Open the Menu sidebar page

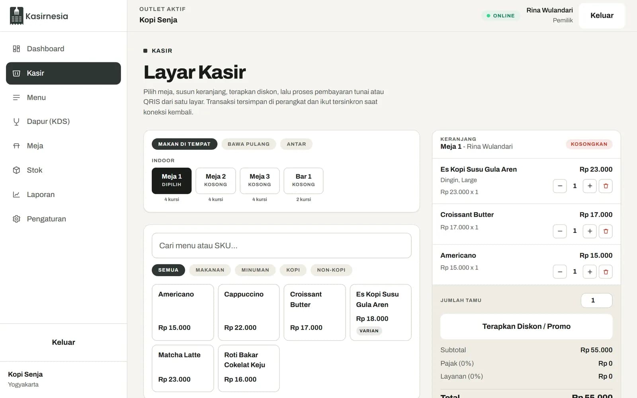pyautogui.click(x=63, y=98)
